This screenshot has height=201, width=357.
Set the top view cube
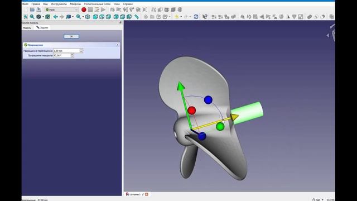click(x=102, y=17)
